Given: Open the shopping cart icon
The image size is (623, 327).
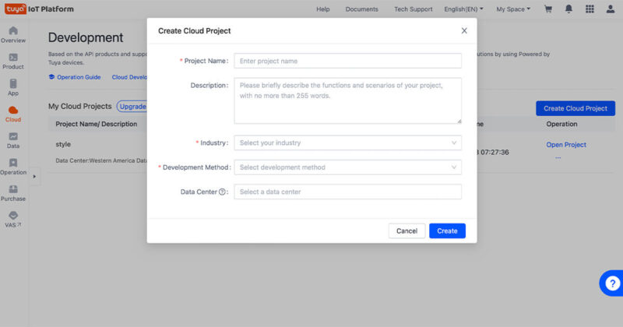Looking at the screenshot, I should point(548,9).
